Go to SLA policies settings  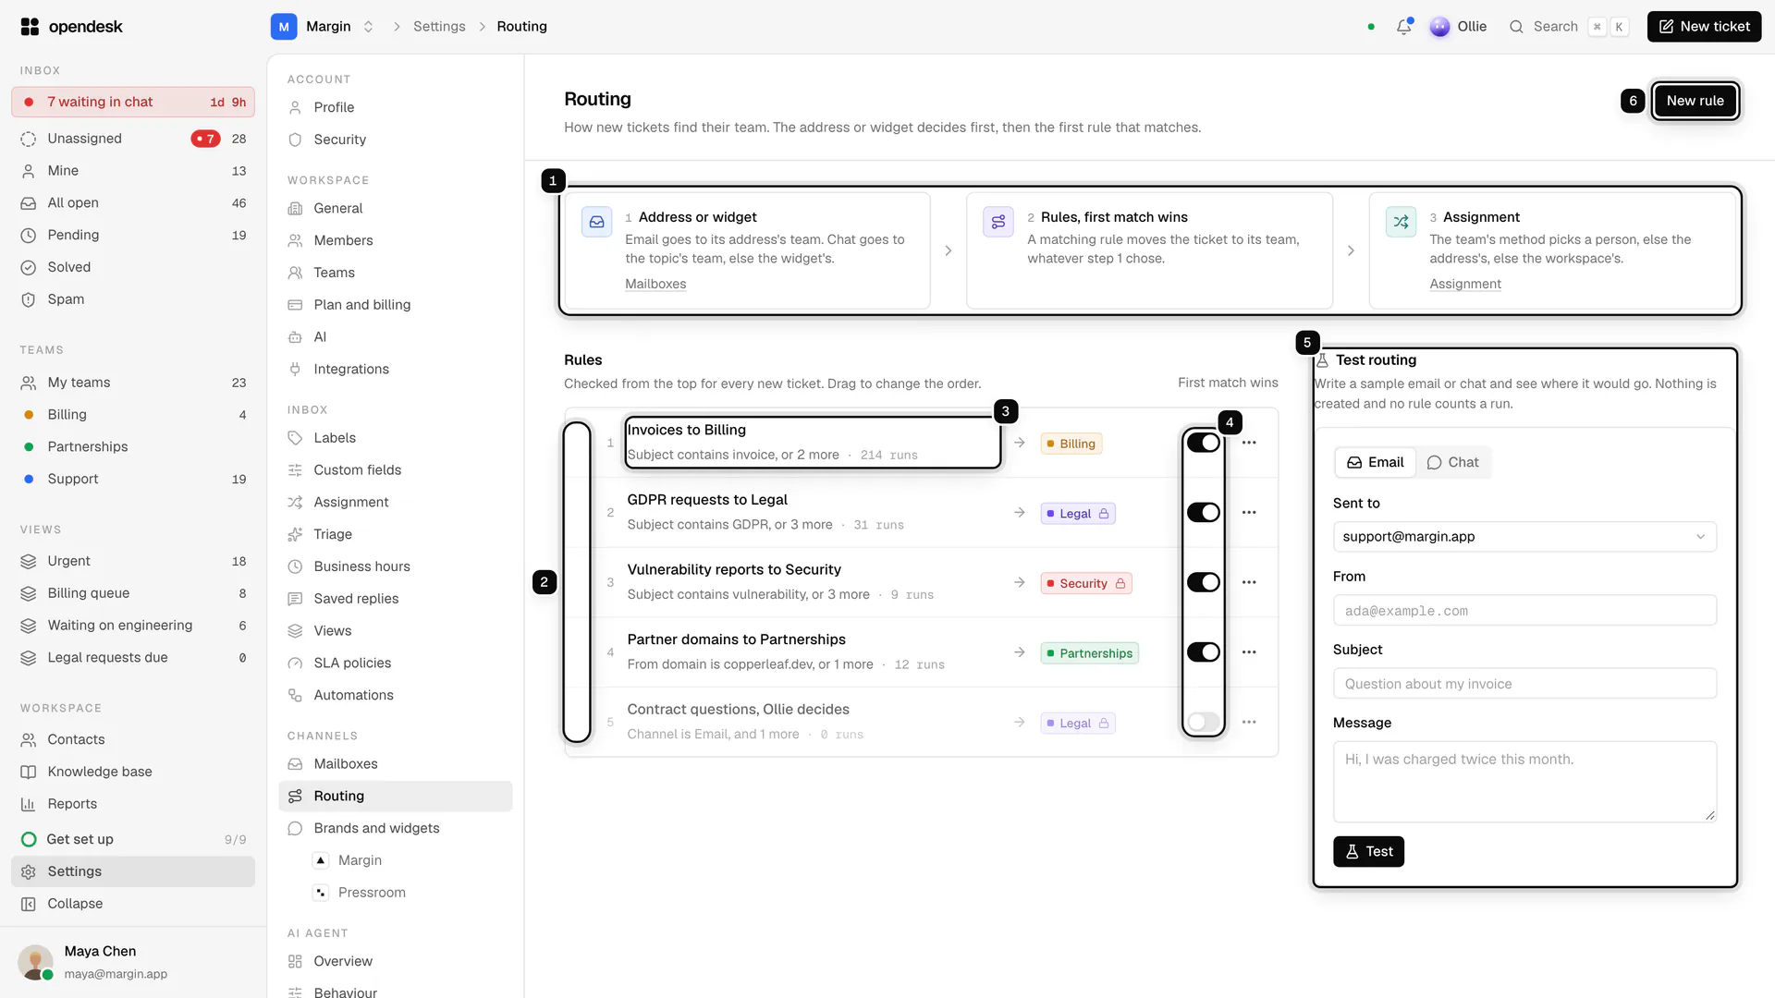(395, 663)
